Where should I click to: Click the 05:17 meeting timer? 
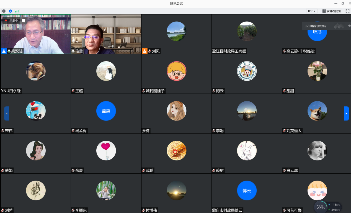[x=312, y=11]
